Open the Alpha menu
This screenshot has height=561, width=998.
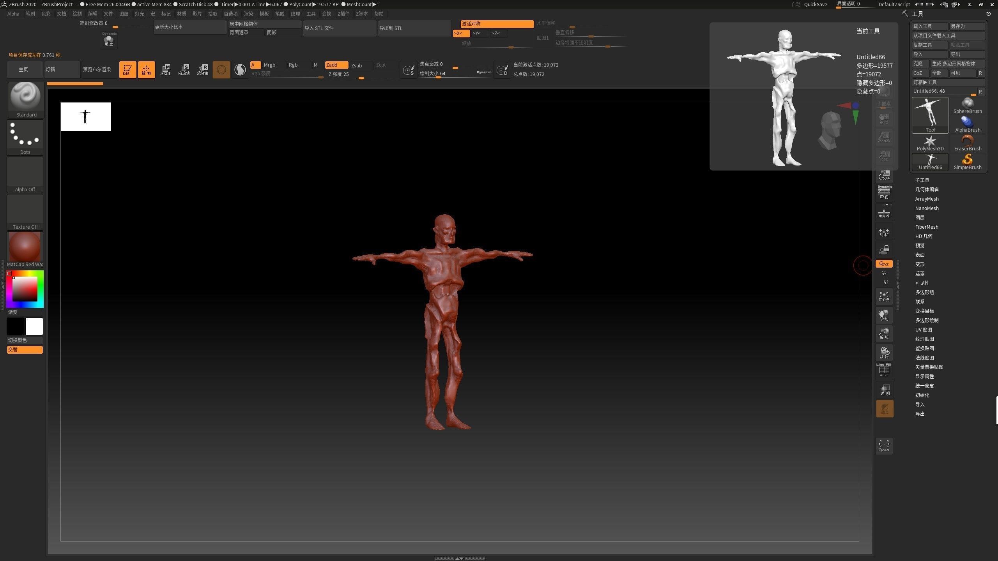point(13,14)
